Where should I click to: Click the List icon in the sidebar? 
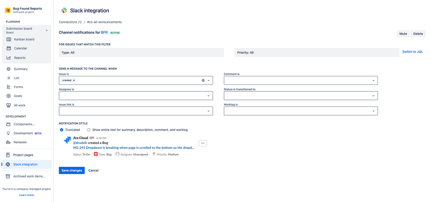(x=9, y=78)
